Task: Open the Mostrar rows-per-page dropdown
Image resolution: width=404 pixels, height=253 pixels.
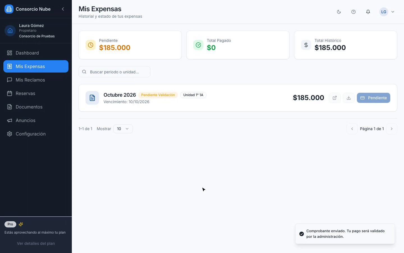Action: (x=123, y=129)
